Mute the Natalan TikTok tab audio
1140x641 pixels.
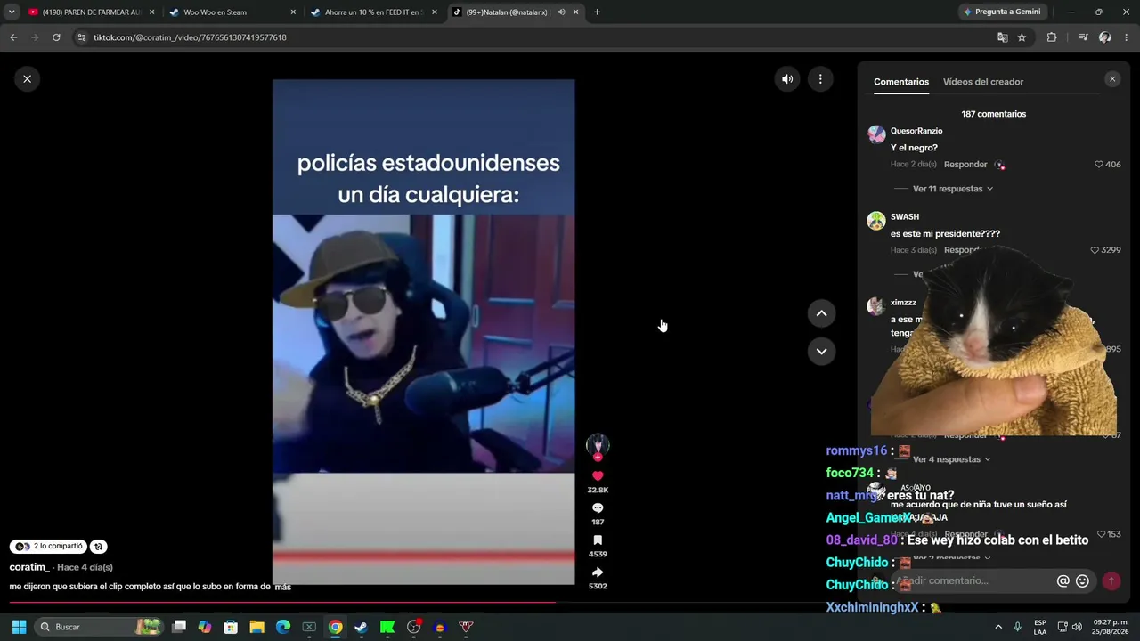pos(561,12)
